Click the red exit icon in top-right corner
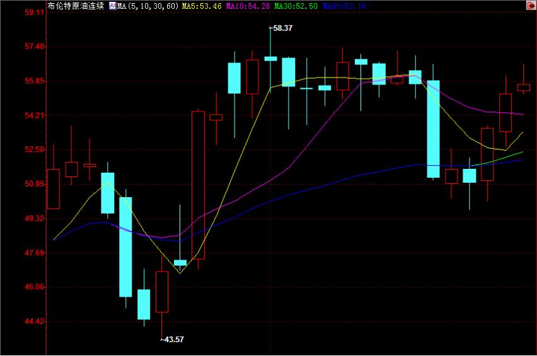The height and width of the screenshot is (356, 537). click(x=531, y=6)
